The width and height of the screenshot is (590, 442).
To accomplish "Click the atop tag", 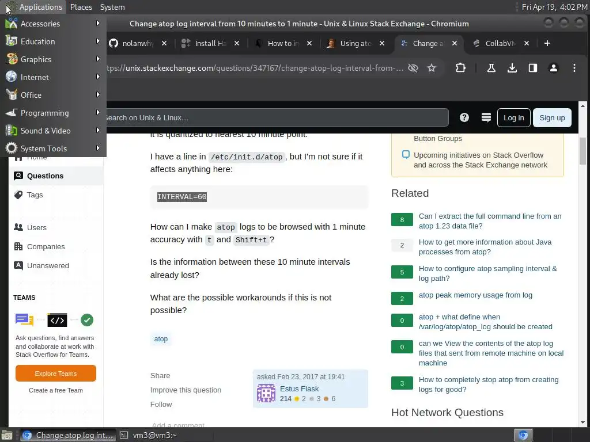I will pos(161,338).
